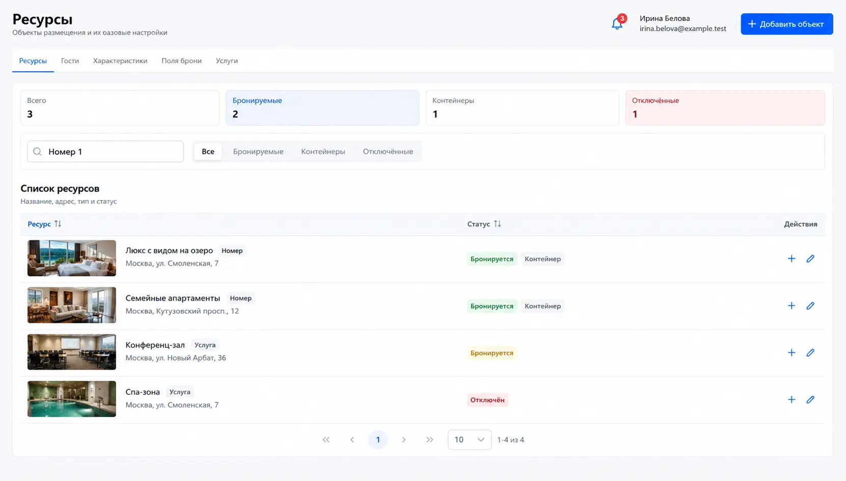The image size is (846, 481).
Task: Select the Все filter segment
Action: [208, 151]
